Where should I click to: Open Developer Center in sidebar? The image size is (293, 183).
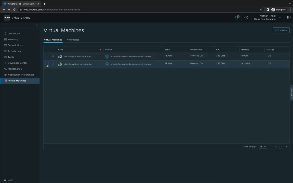point(17,63)
